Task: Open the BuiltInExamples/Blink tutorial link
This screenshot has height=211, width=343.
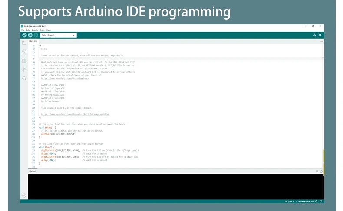Action: (x=75, y=114)
